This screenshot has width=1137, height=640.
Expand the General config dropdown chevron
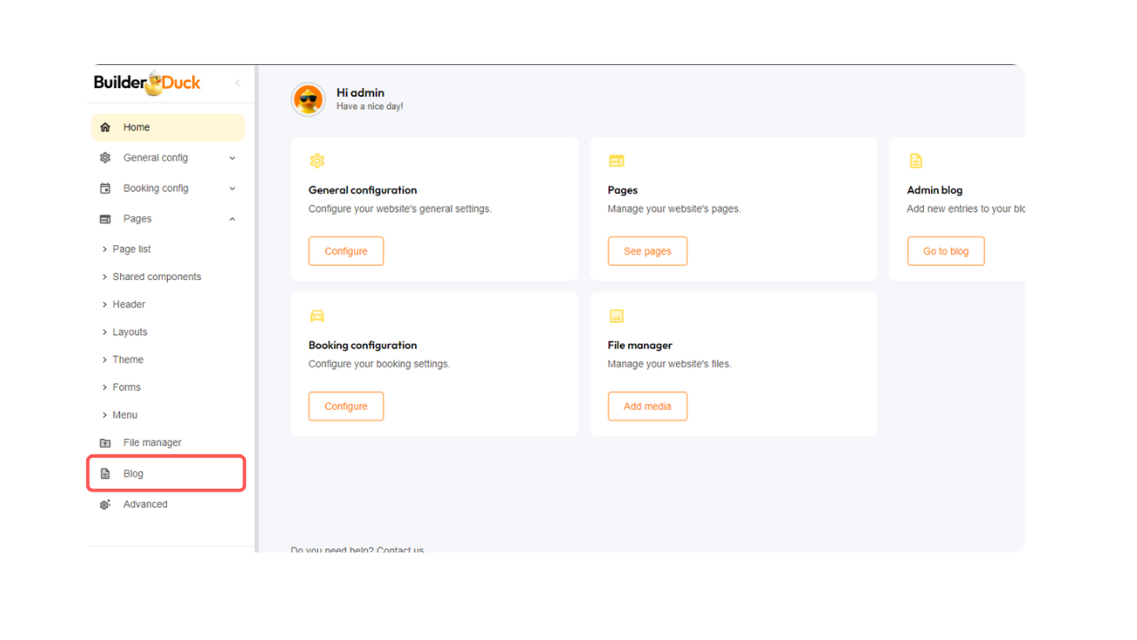[232, 158]
